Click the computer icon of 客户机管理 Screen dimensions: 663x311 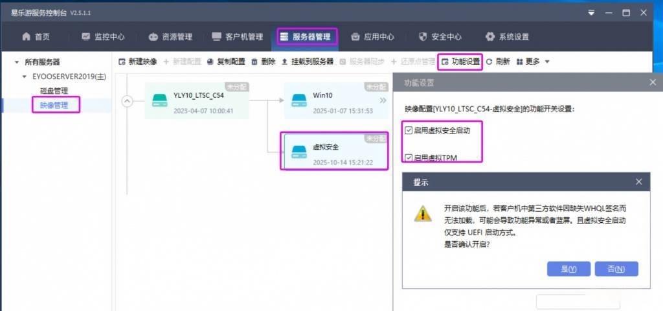click(x=216, y=37)
